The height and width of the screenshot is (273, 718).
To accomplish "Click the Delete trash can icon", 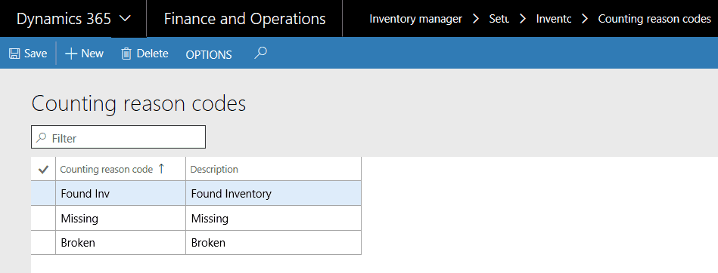I will point(126,54).
